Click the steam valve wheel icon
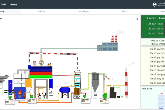Viewport: 165px width, 110px height. (42, 63)
